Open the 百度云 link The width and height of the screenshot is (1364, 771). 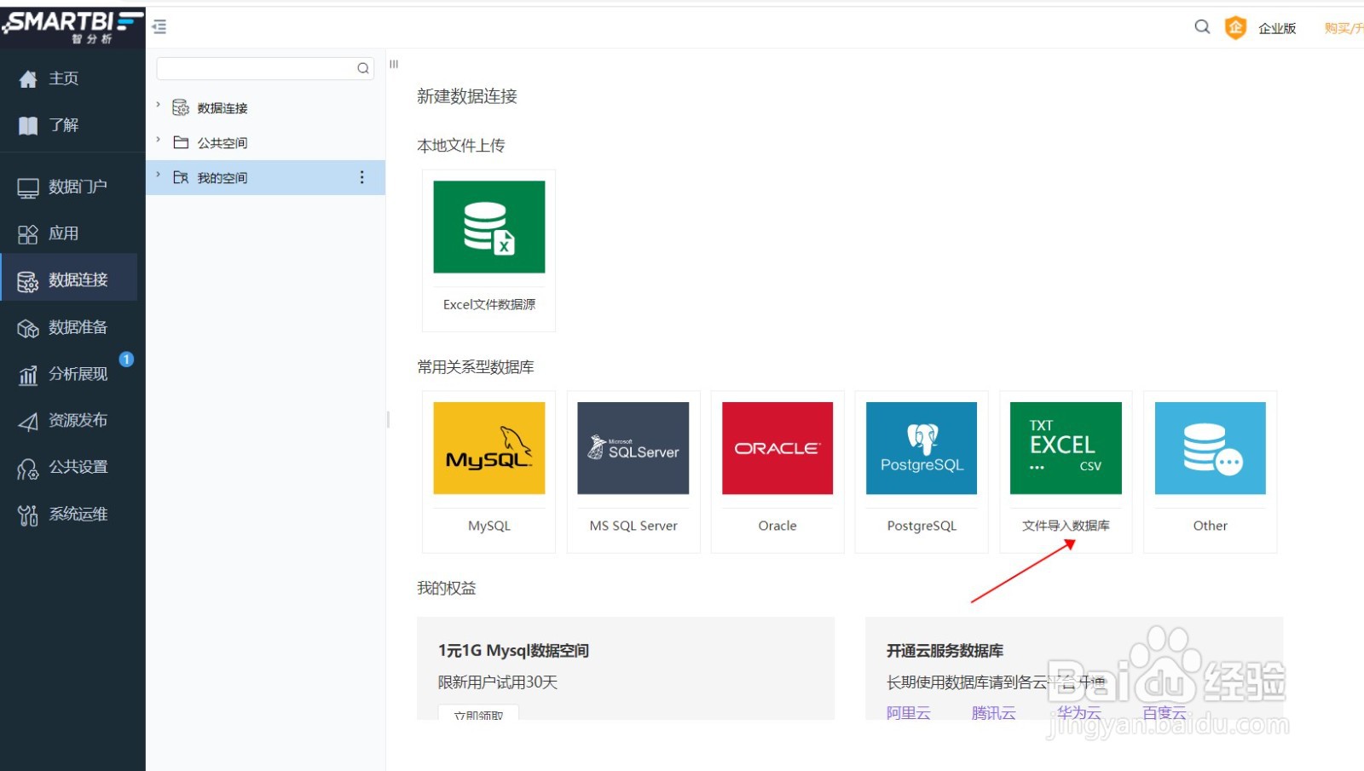1165,713
